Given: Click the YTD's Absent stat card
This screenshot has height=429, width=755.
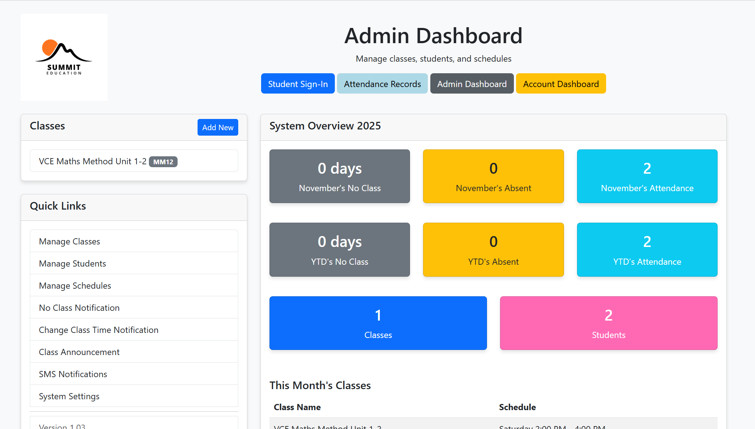Looking at the screenshot, I should (x=493, y=249).
